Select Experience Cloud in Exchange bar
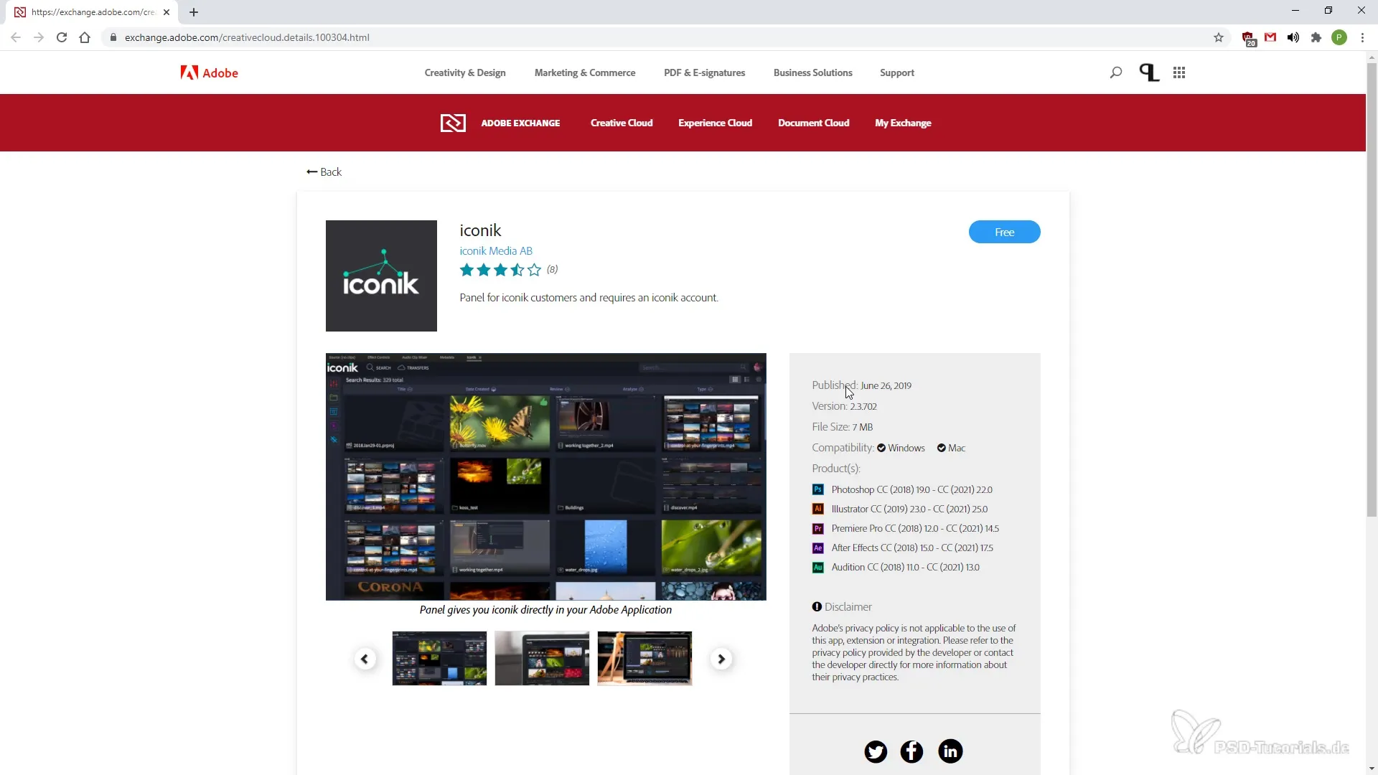Image resolution: width=1378 pixels, height=775 pixels. point(715,123)
